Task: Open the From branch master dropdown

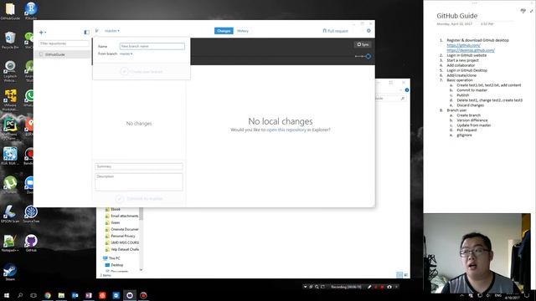Action: 126,54
